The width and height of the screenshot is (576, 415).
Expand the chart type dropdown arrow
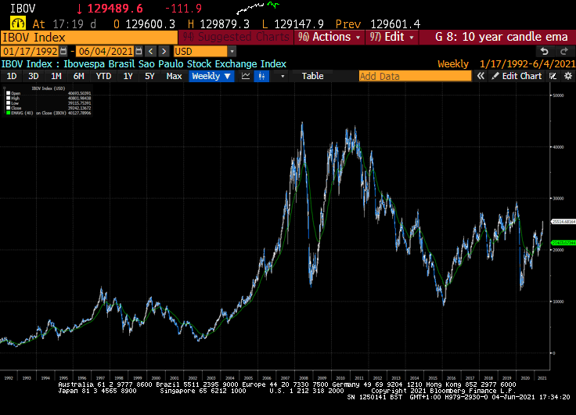[283, 77]
